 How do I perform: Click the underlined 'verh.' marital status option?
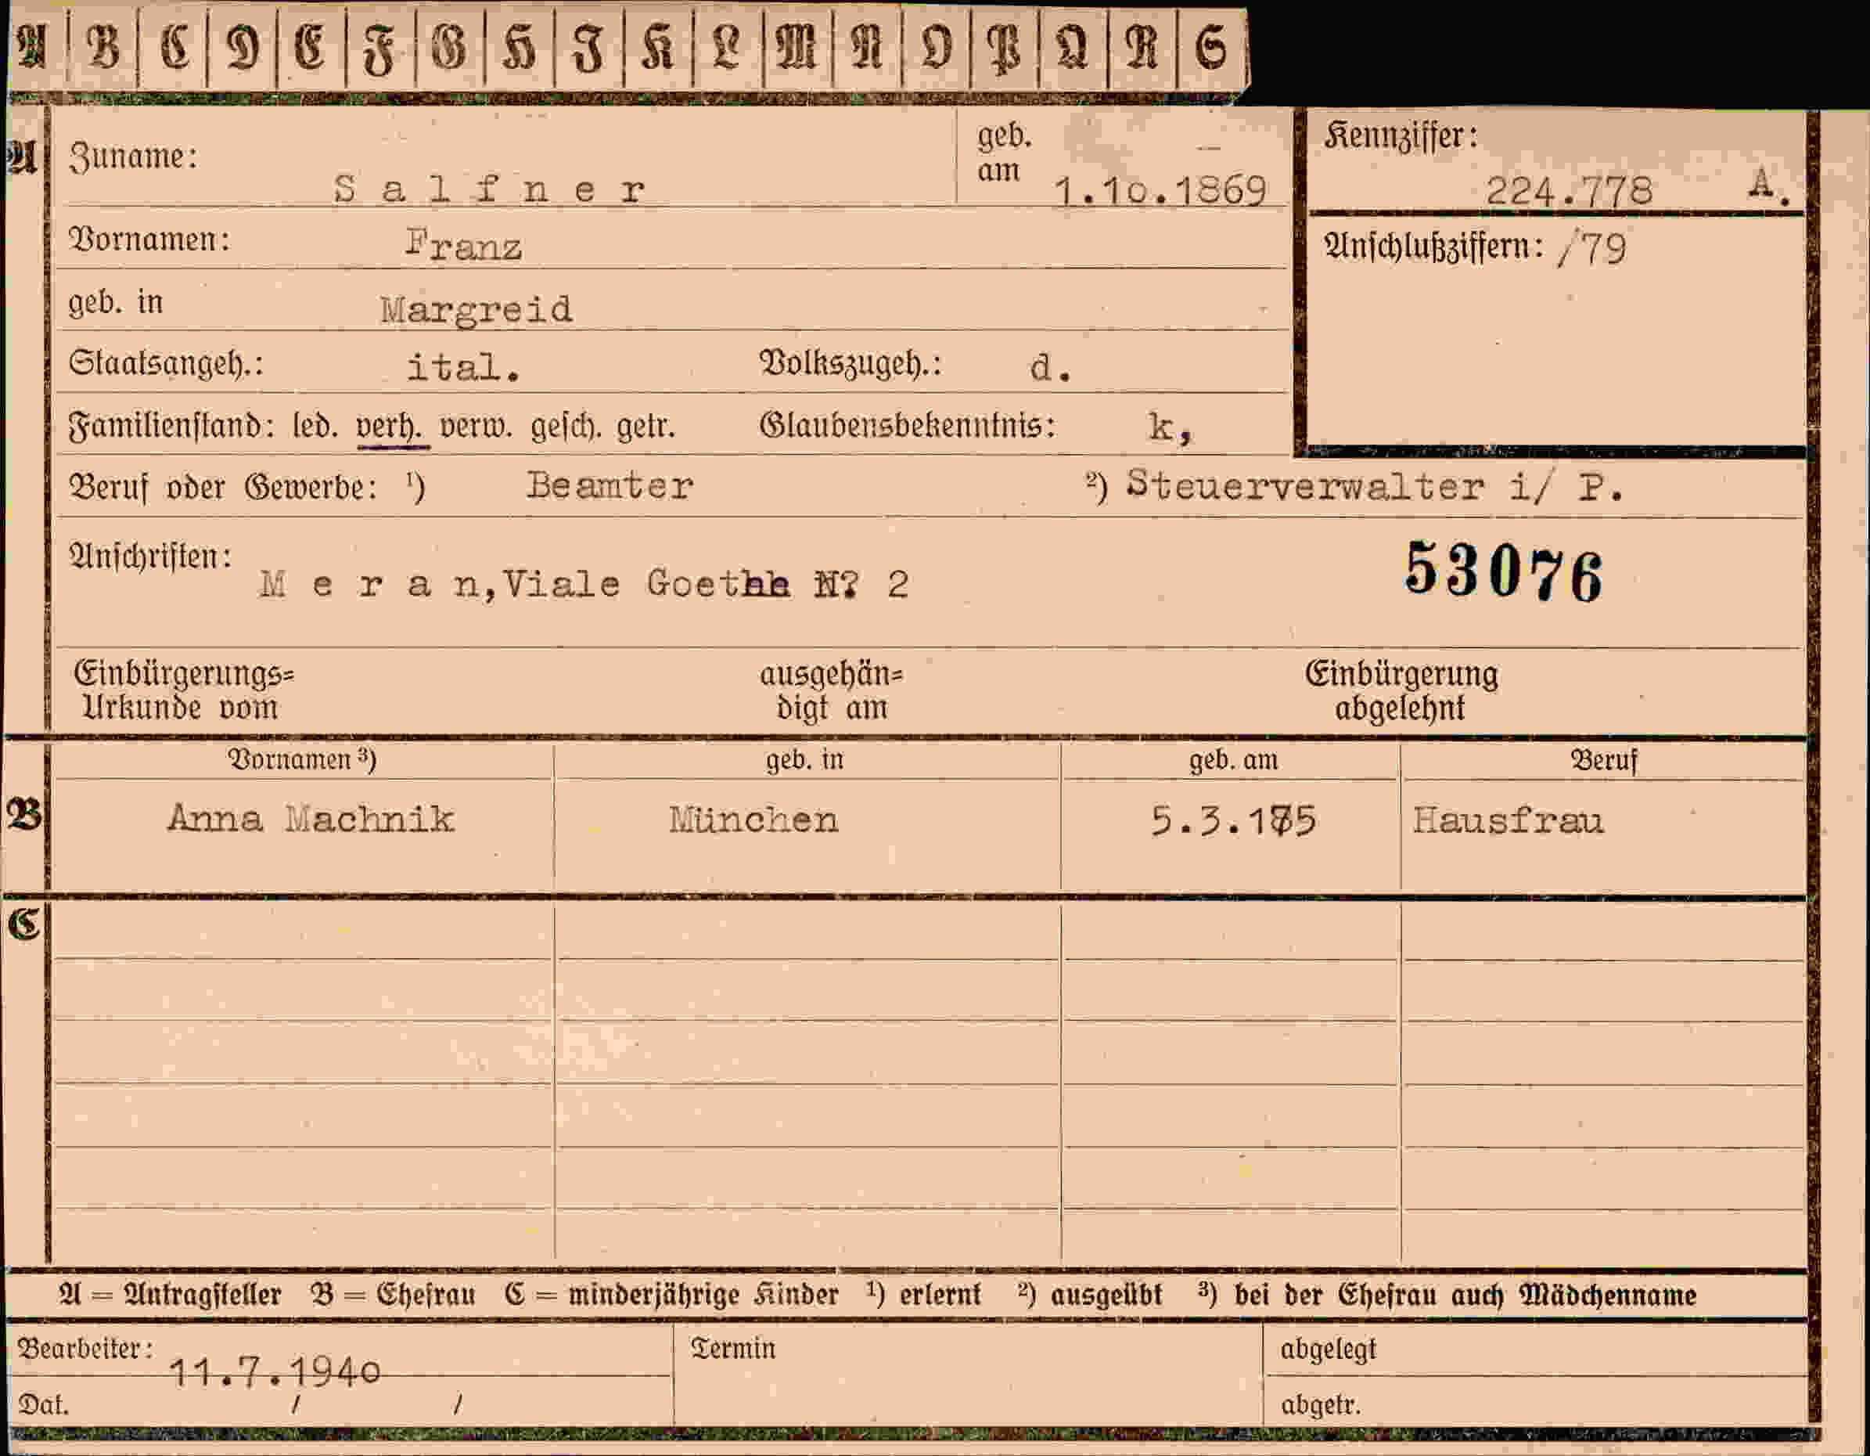[x=389, y=427]
